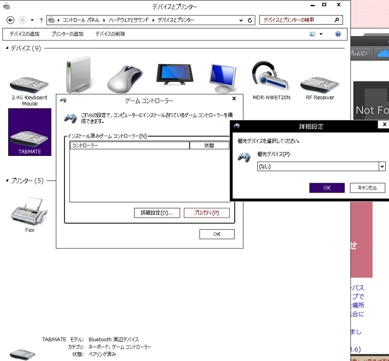Click the search magnifier icon

tap(336, 20)
